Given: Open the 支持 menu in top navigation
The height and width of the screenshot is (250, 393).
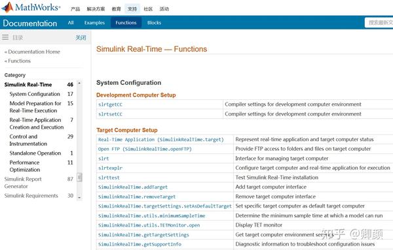Looking at the screenshot, I should pyautogui.click(x=132, y=9).
